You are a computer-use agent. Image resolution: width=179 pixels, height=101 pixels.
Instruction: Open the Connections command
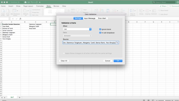point(35,10)
